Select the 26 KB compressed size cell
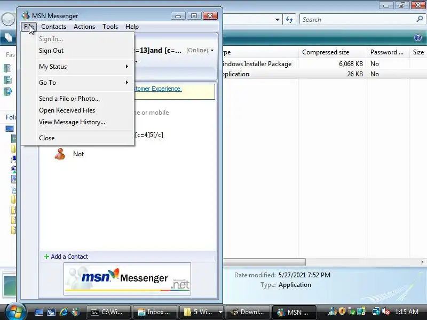This screenshot has height=320, width=427. click(355, 74)
